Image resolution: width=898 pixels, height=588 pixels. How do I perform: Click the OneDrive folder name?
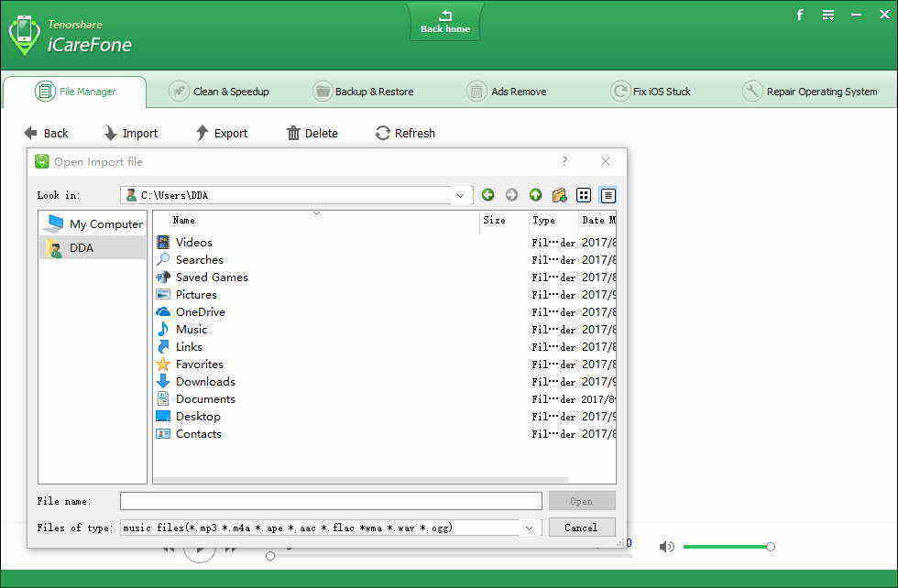click(x=201, y=312)
